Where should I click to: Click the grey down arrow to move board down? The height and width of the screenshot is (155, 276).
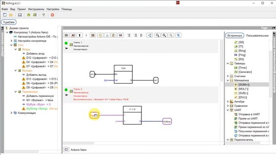point(86,35)
